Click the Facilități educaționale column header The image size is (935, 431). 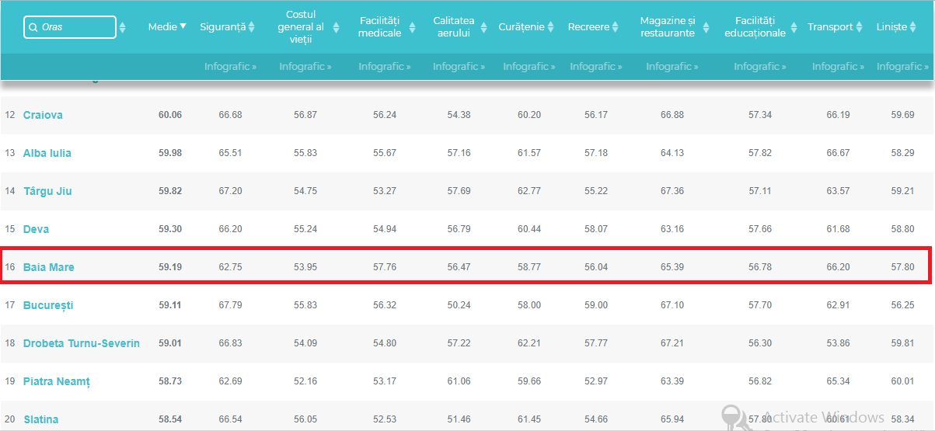click(x=754, y=27)
